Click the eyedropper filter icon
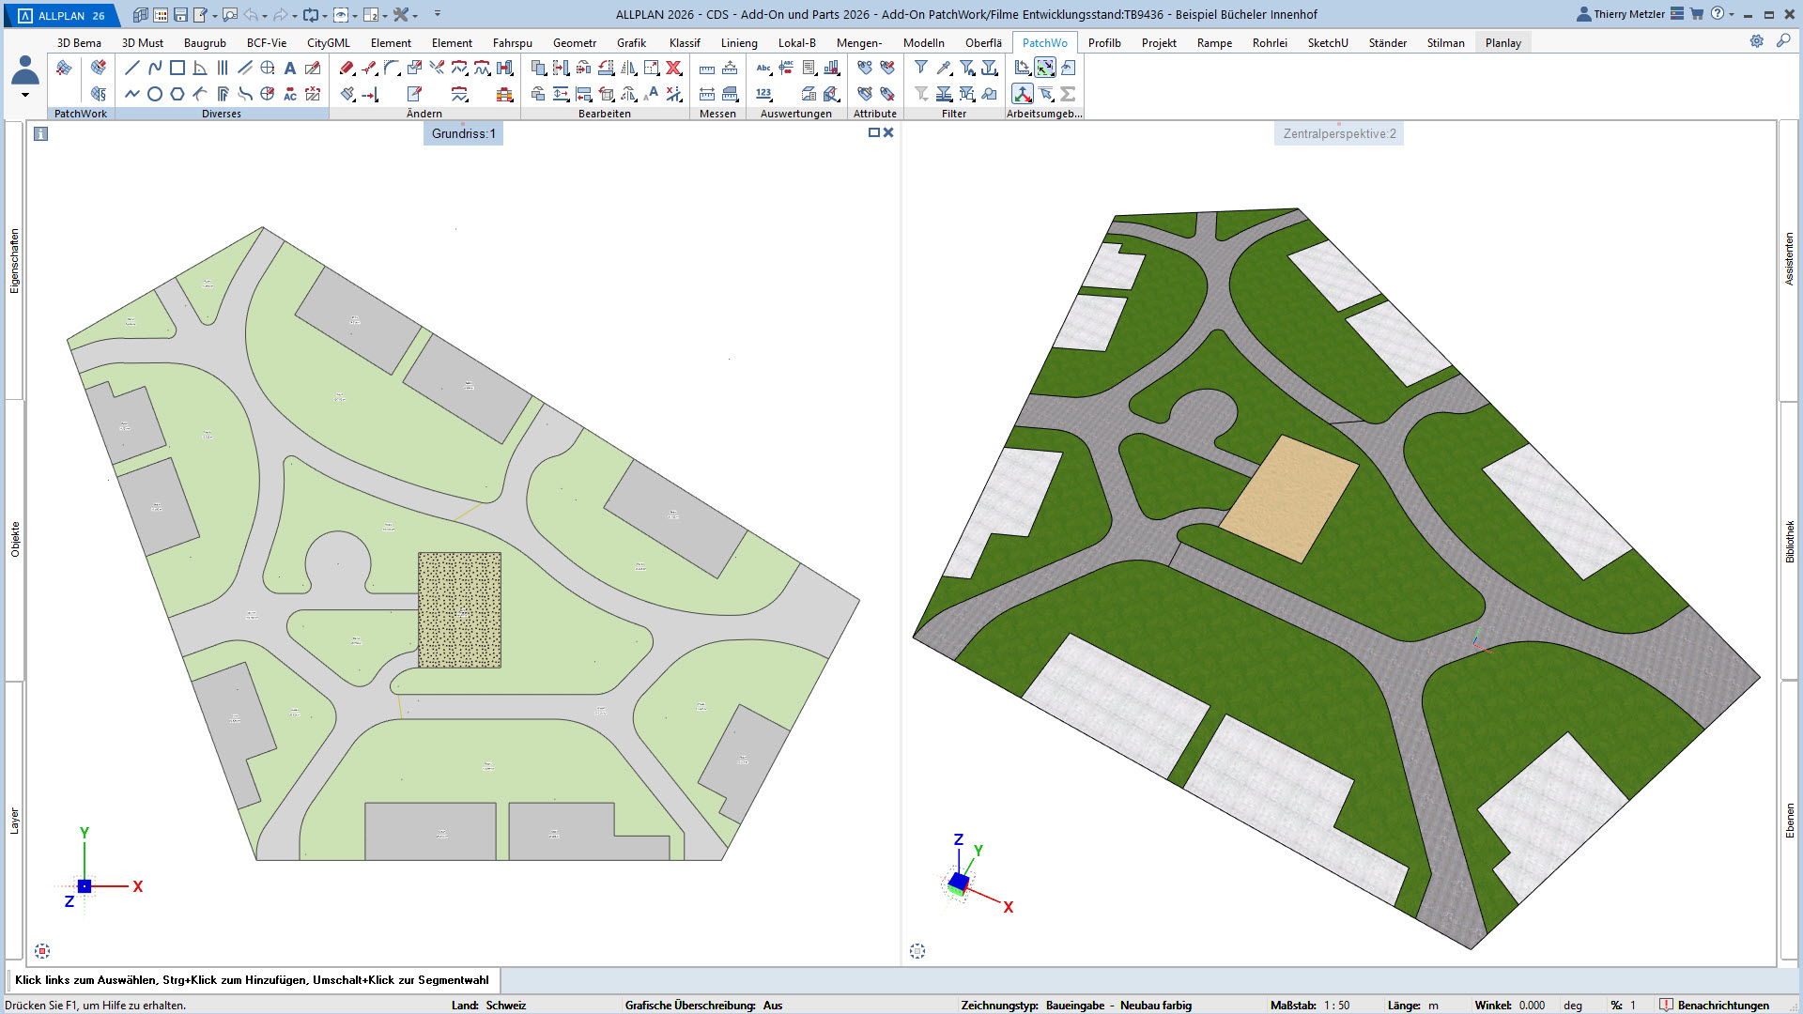The height and width of the screenshot is (1014, 1803). coord(944,68)
